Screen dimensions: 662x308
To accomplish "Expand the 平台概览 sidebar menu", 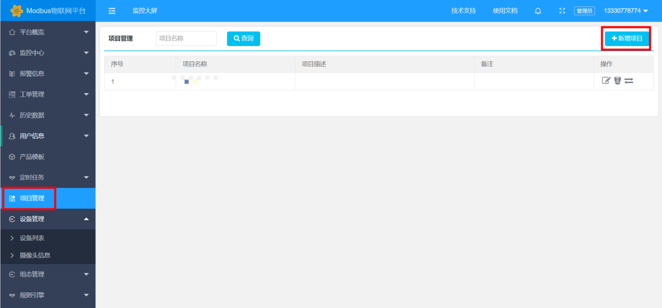I will point(48,32).
